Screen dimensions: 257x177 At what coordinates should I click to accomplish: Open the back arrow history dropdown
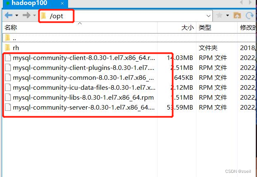17,15
